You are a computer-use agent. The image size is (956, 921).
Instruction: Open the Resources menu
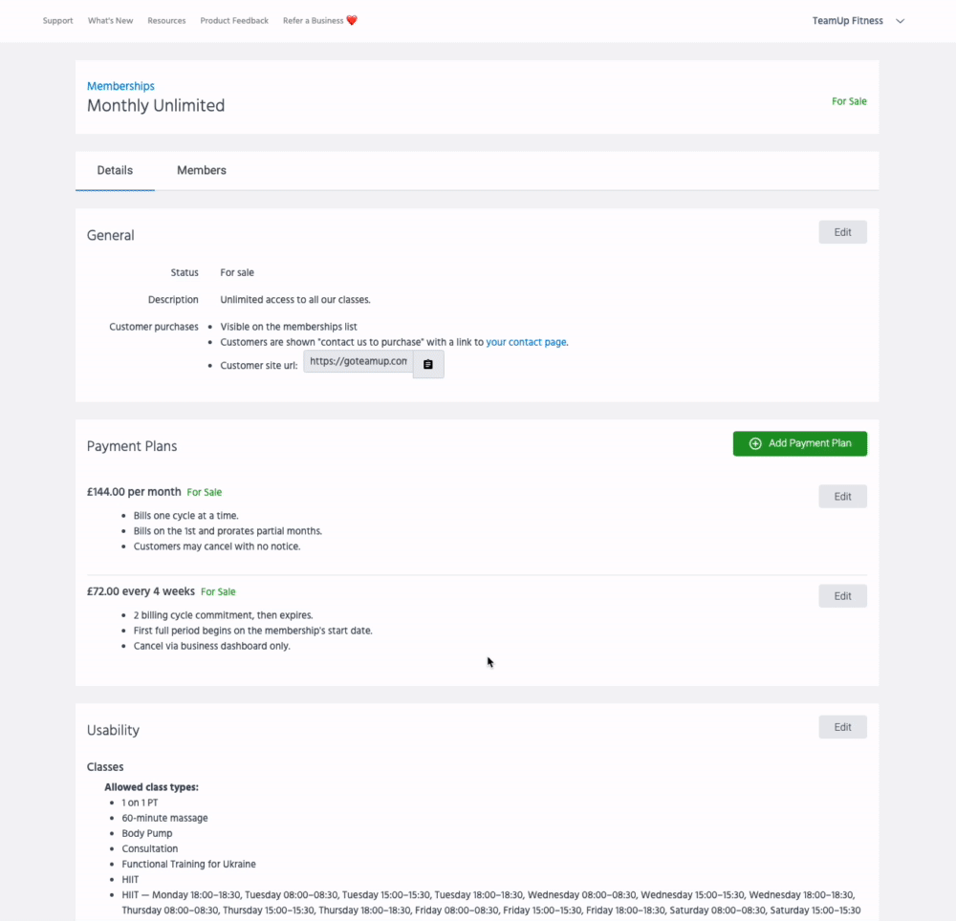click(166, 21)
